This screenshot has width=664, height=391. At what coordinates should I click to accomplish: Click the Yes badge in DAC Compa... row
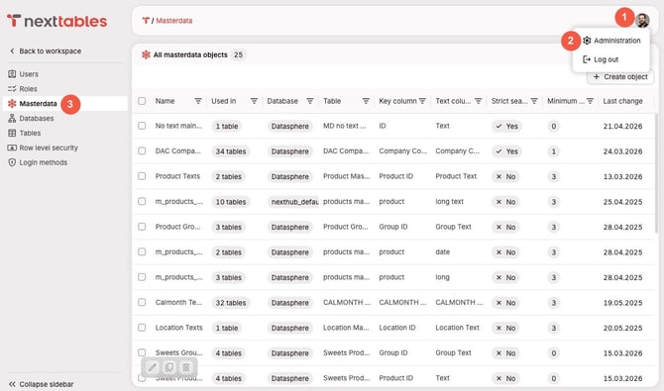[506, 151]
